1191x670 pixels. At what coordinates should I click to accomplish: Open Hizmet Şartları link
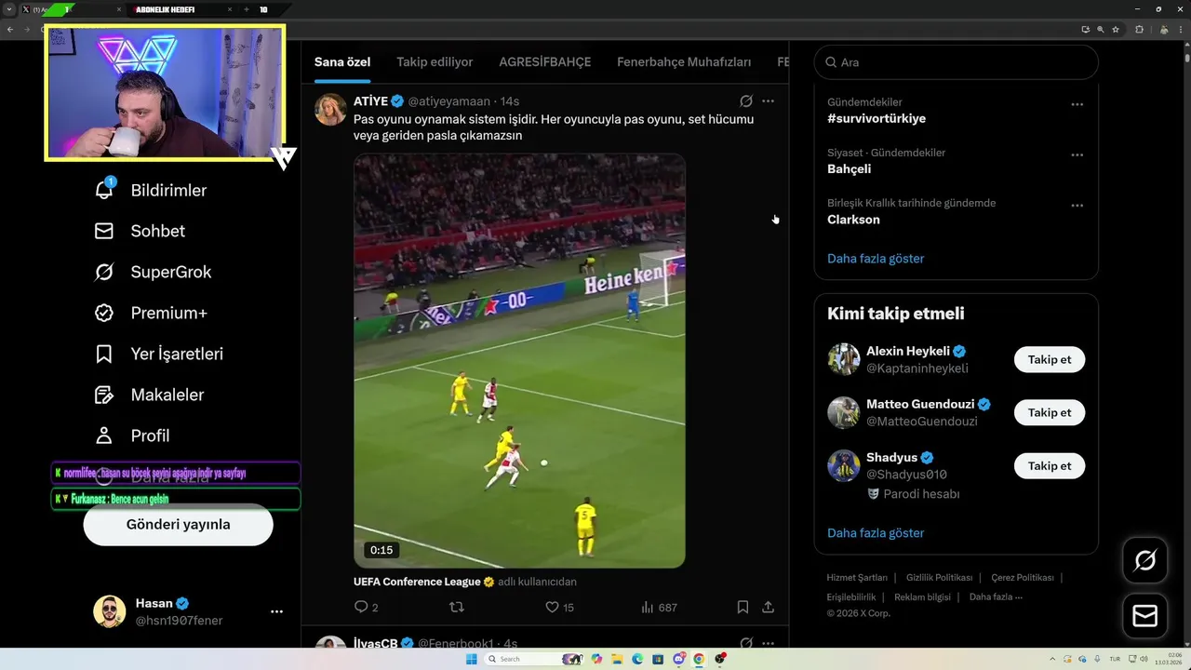click(857, 578)
